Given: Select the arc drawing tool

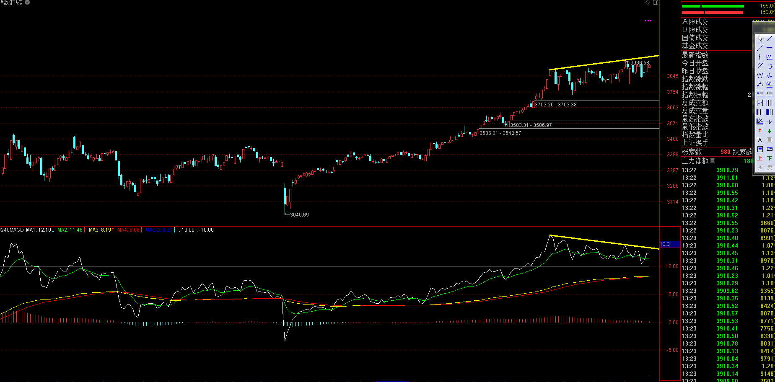Looking at the screenshot, I should (x=770, y=66).
